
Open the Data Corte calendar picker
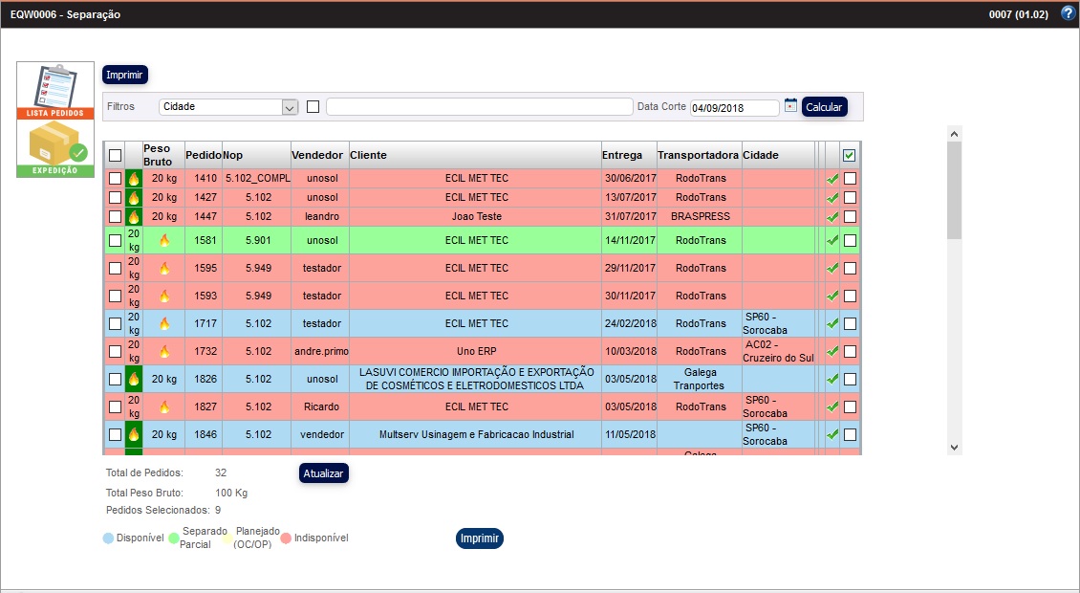click(790, 106)
